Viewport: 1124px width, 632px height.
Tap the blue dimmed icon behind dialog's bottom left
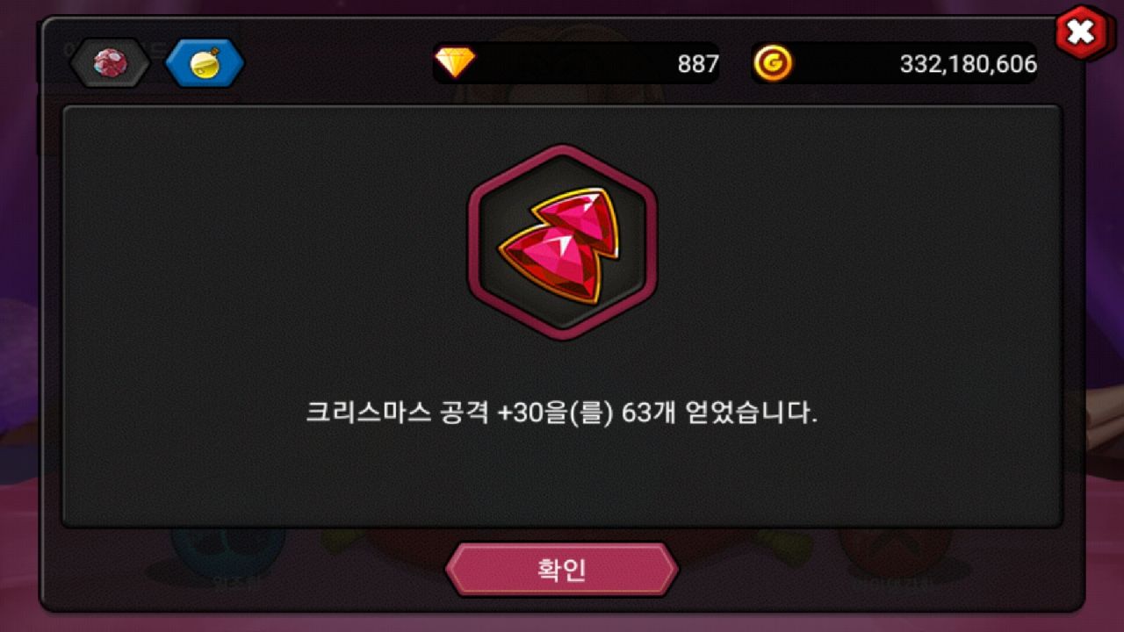[227, 551]
